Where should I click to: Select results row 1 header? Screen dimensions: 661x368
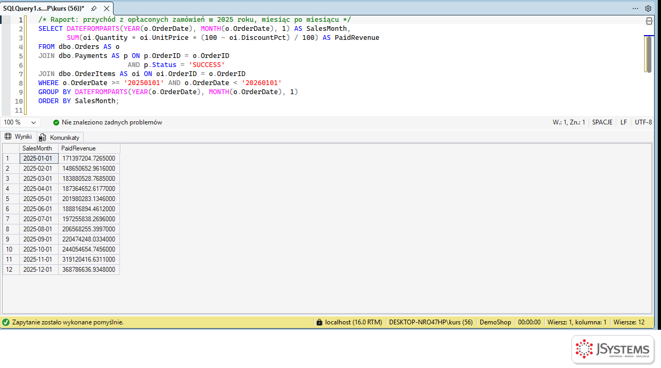(x=11, y=158)
